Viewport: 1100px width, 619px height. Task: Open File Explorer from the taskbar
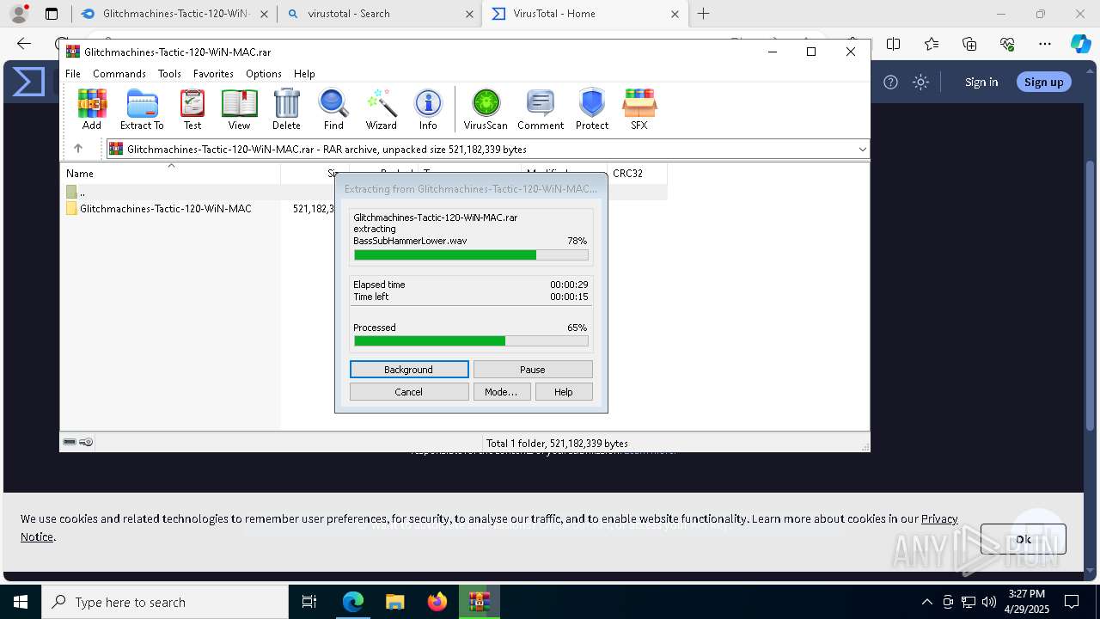point(395,602)
